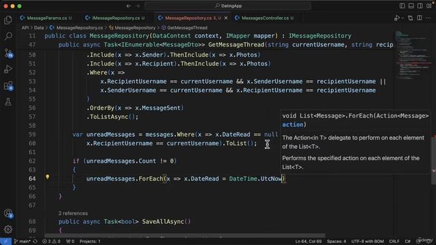The image size is (436, 245).
Task: Change language mode via C#
Action: [x=407, y=242]
